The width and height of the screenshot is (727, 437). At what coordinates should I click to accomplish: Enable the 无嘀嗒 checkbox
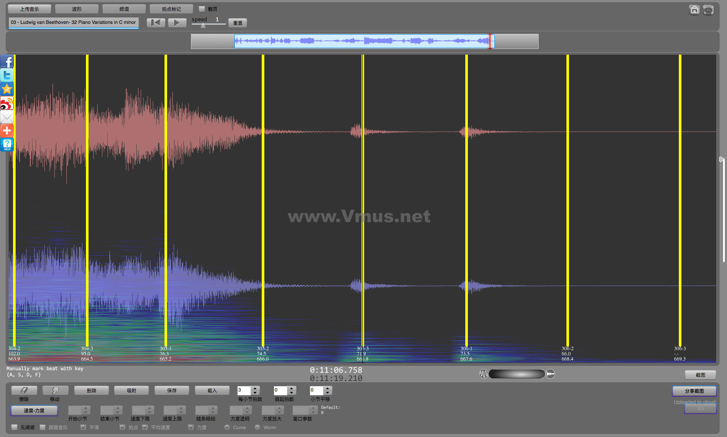(x=14, y=427)
